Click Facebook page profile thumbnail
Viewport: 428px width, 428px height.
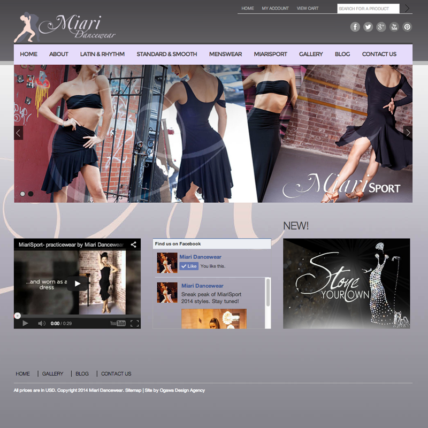coord(167,263)
